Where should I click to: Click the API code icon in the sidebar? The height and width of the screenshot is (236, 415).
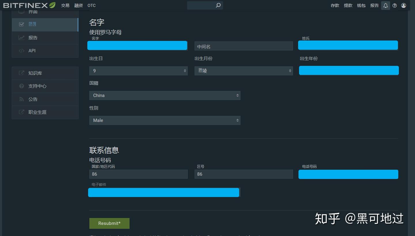(21, 51)
